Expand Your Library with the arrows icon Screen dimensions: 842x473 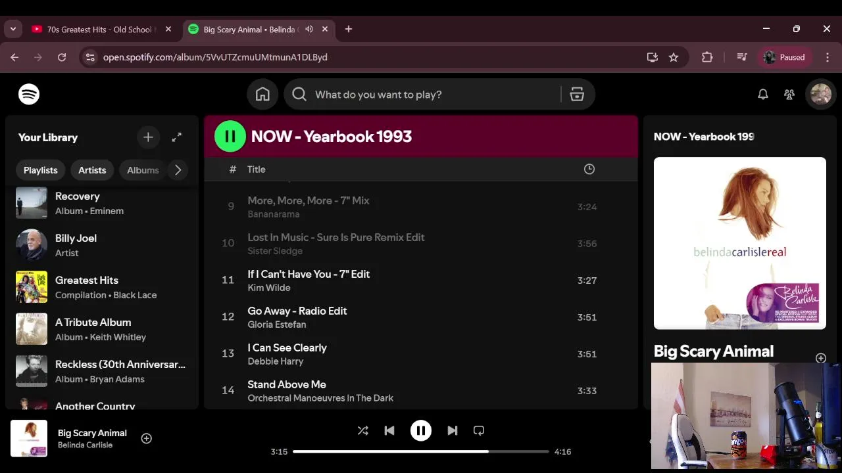click(x=177, y=137)
